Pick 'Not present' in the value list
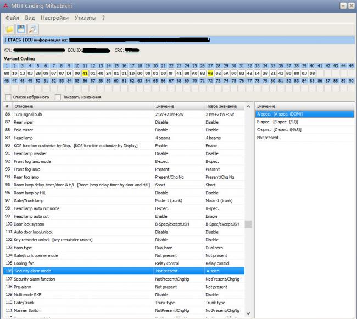The image size is (357, 319). coord(267,137)
